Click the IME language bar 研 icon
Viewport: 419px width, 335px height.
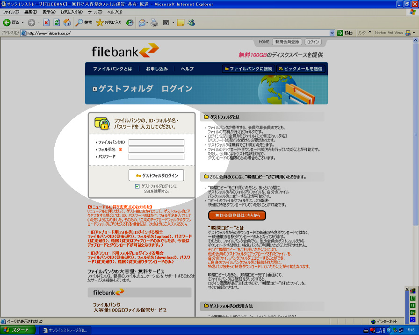pyautogui.click(x=413, y=298)
